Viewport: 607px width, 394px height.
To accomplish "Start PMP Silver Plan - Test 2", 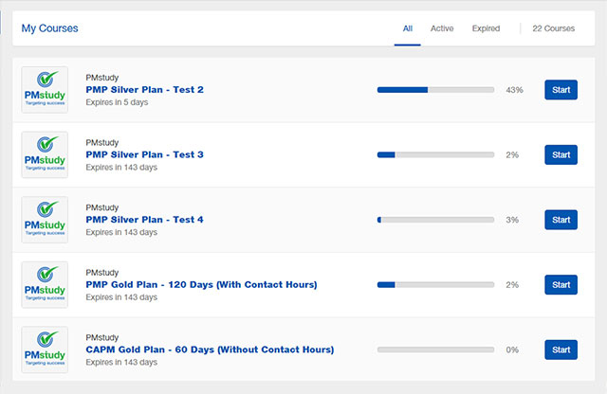I will coord(561,90).
